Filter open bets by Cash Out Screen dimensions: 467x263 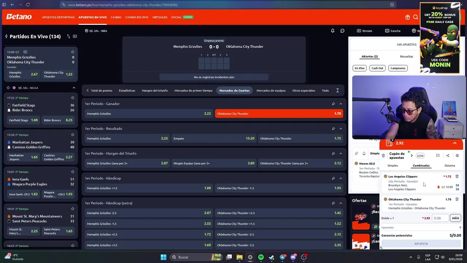(x=377, y=68)
